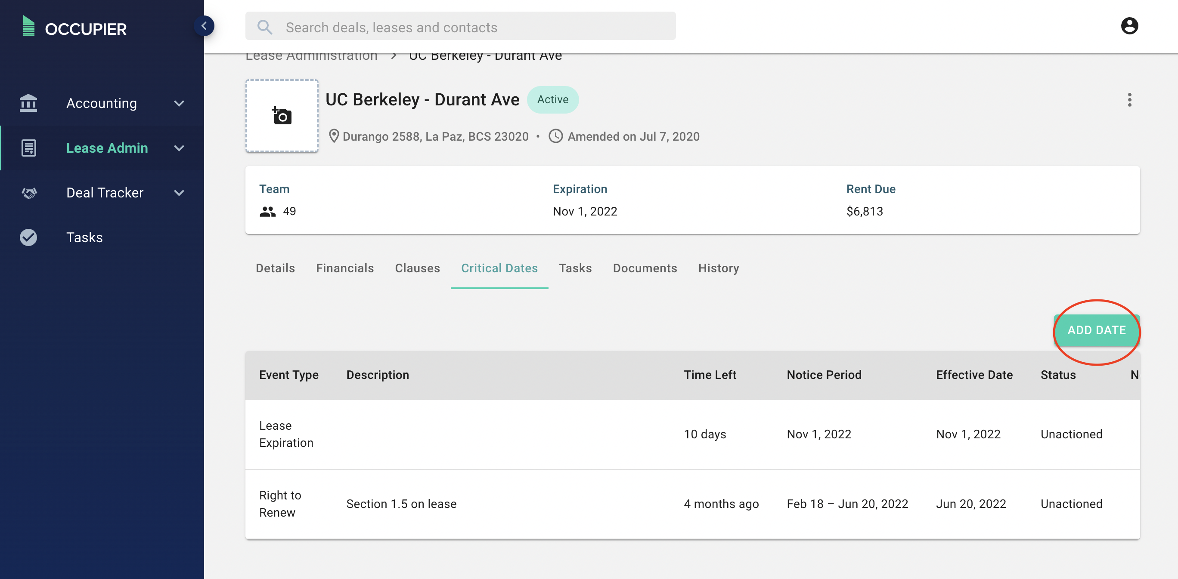Expand the Lease Admin menu chevron
The height and width of the screenshot is (579, 1178).
(x=179, y=148)
